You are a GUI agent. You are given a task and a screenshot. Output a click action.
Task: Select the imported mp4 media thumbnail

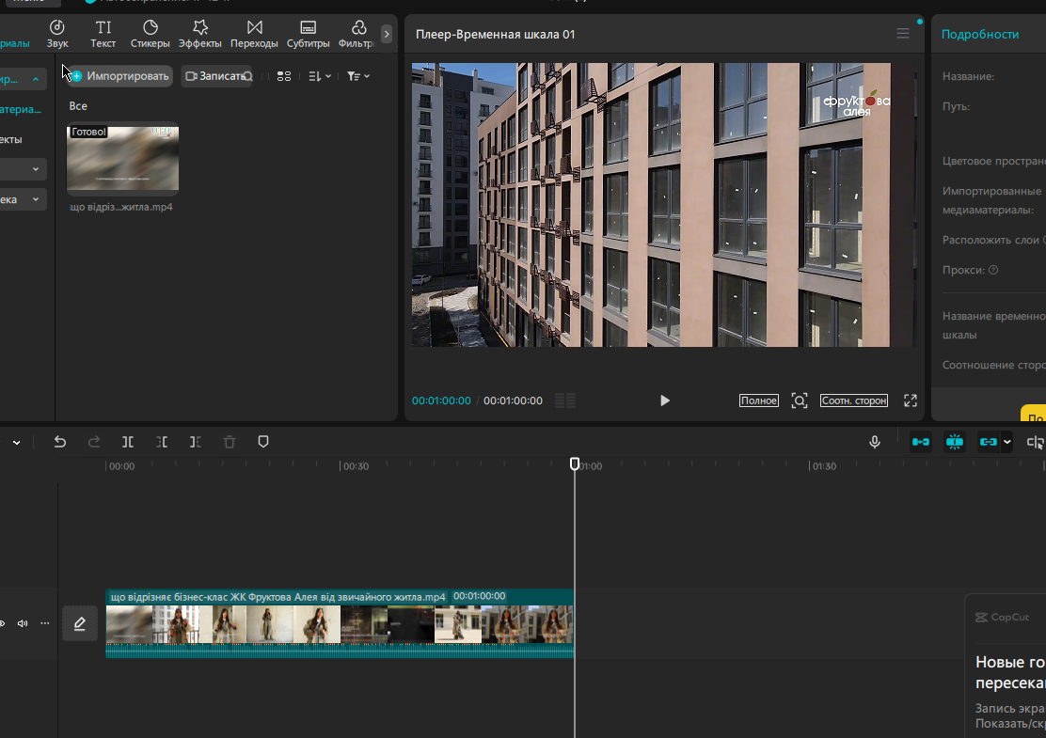click(x=122, y=158)
